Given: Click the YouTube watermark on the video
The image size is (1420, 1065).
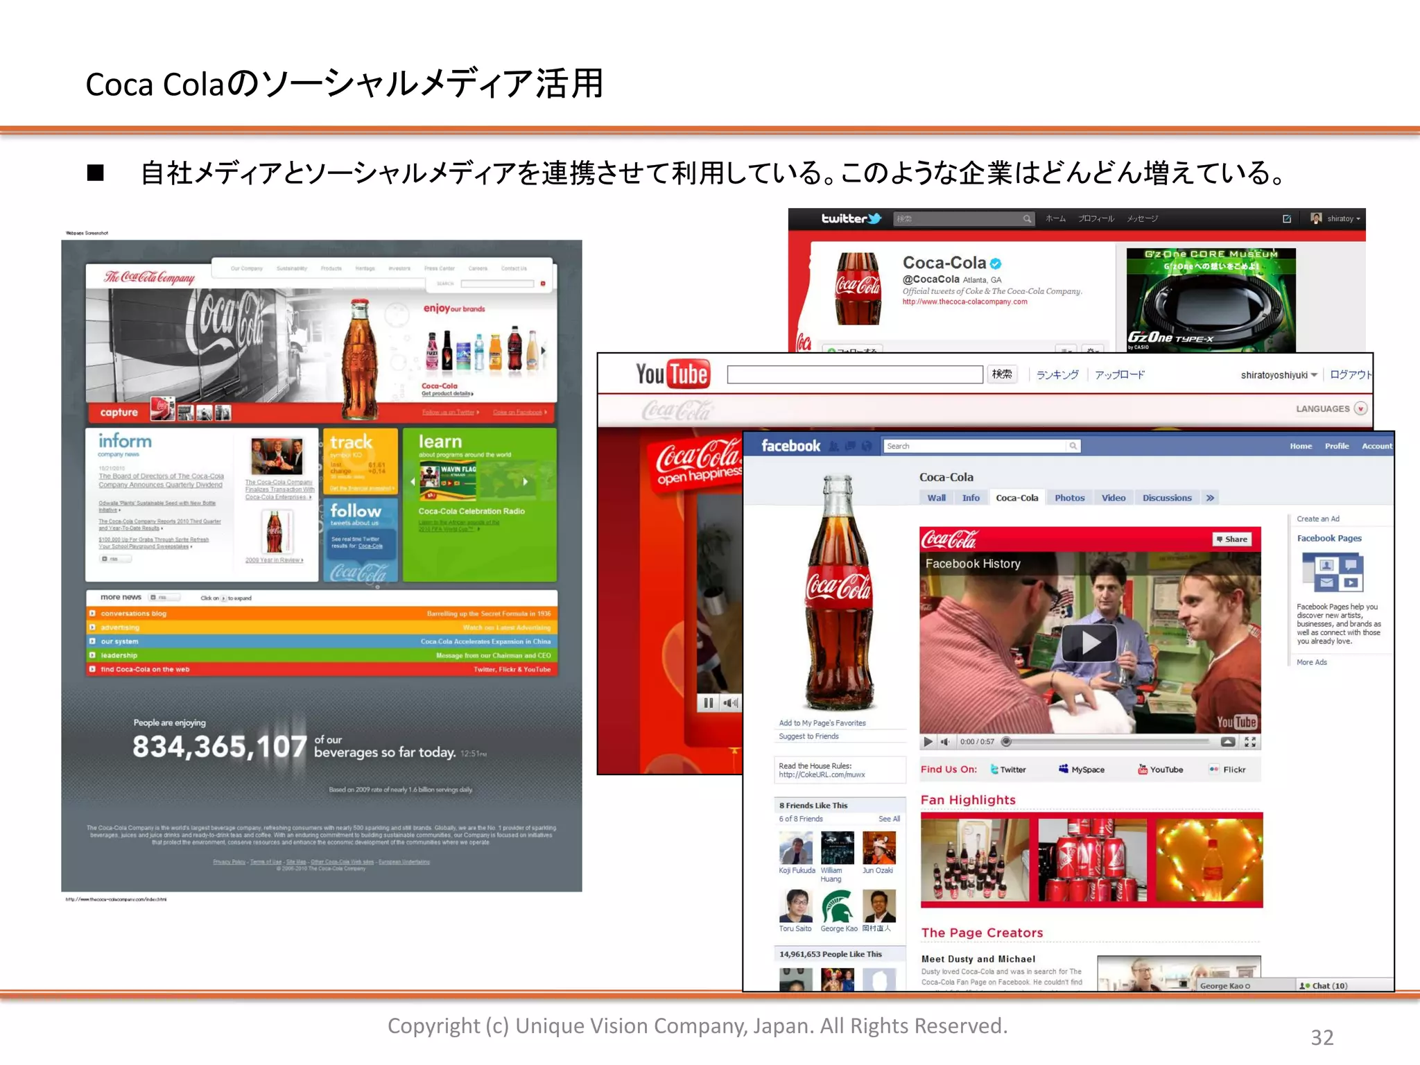Looking at the screenshot, I should (x=1236, y=722).
